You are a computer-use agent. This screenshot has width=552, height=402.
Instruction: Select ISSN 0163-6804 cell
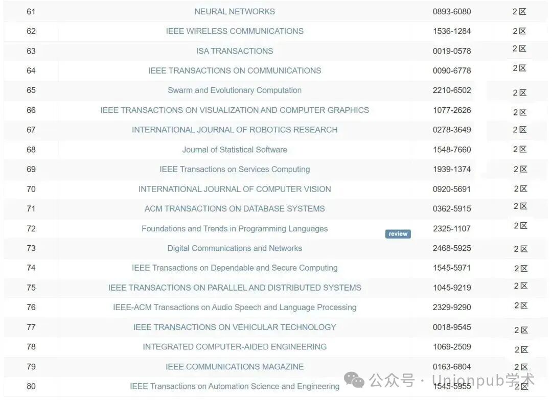[x=452, y=366]
